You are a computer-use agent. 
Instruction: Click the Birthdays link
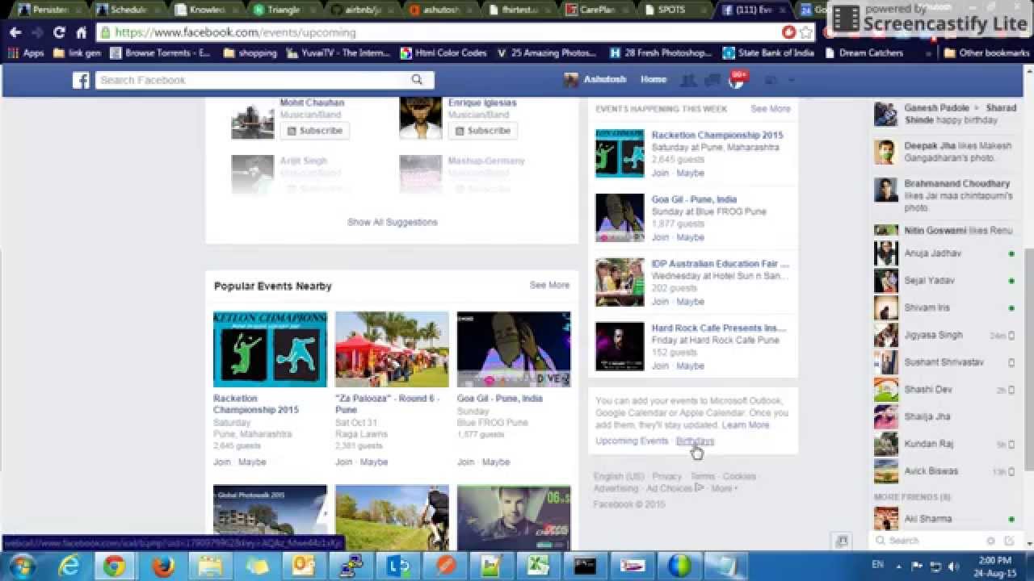pyautogui.click(x=695, y=441)
